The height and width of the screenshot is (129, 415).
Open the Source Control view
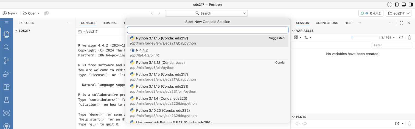(x=7, y=61)
